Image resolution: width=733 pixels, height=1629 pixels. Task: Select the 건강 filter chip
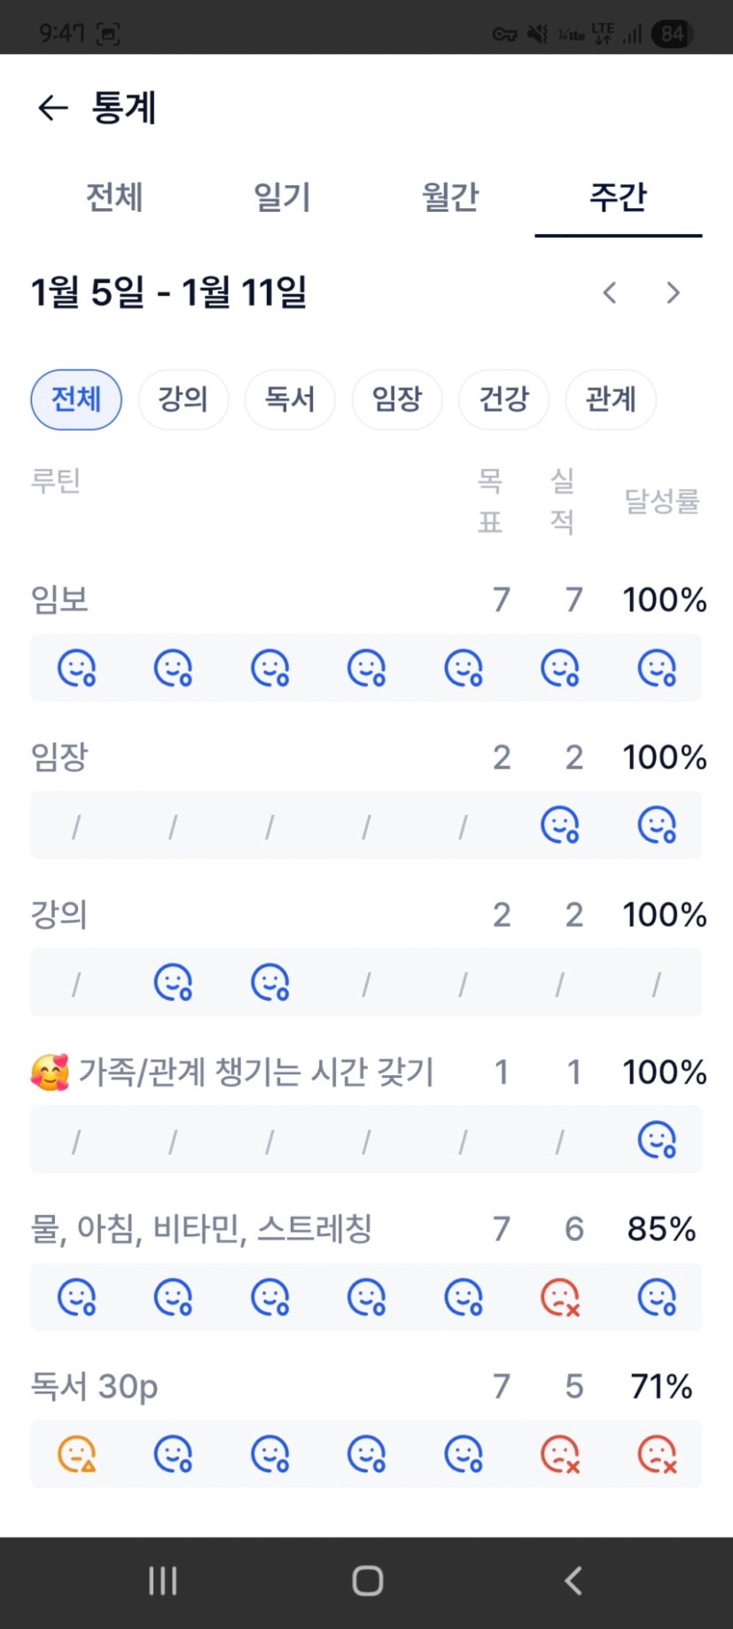503,400
